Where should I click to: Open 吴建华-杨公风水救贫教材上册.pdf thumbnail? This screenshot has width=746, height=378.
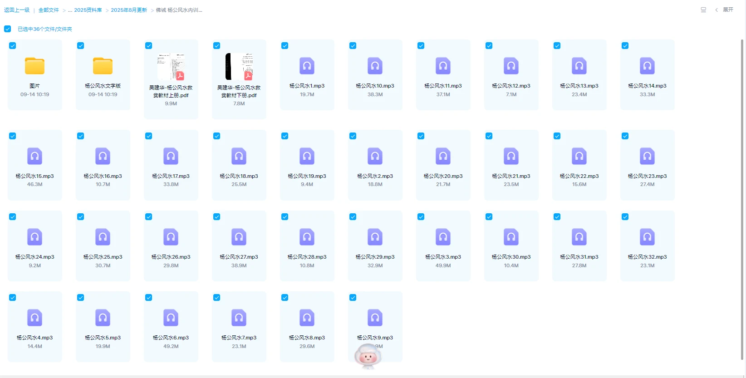pyautogui.click(x=171, y=67)
